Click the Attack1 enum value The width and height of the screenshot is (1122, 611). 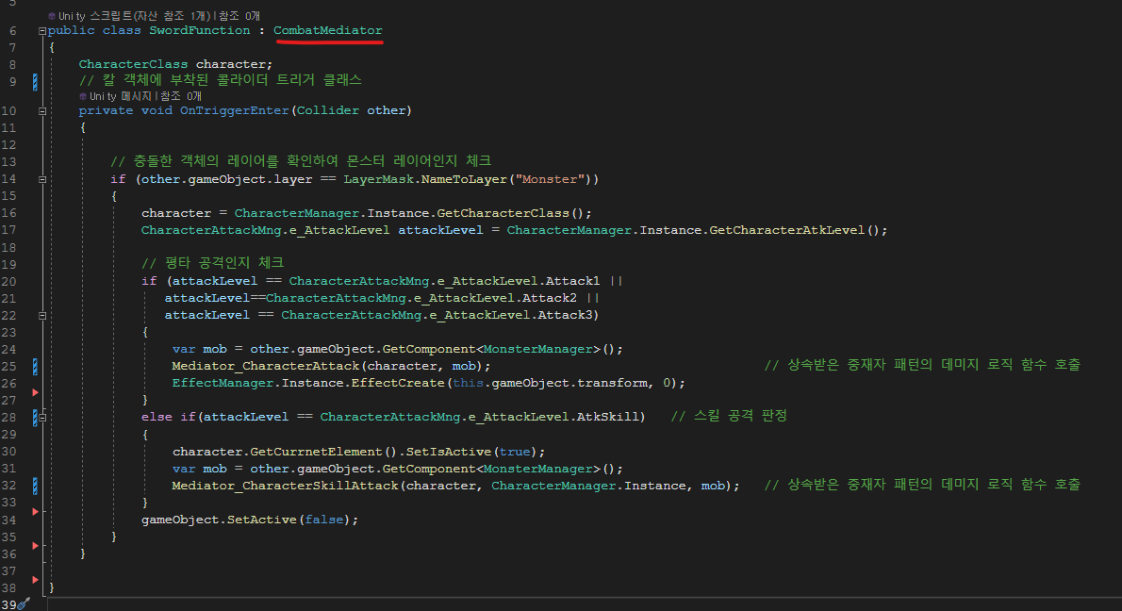click(x=572, y=281)
